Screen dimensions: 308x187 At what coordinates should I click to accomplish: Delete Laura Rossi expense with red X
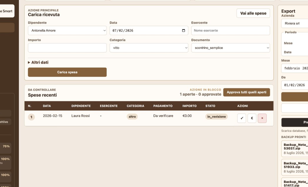(262, 118)
